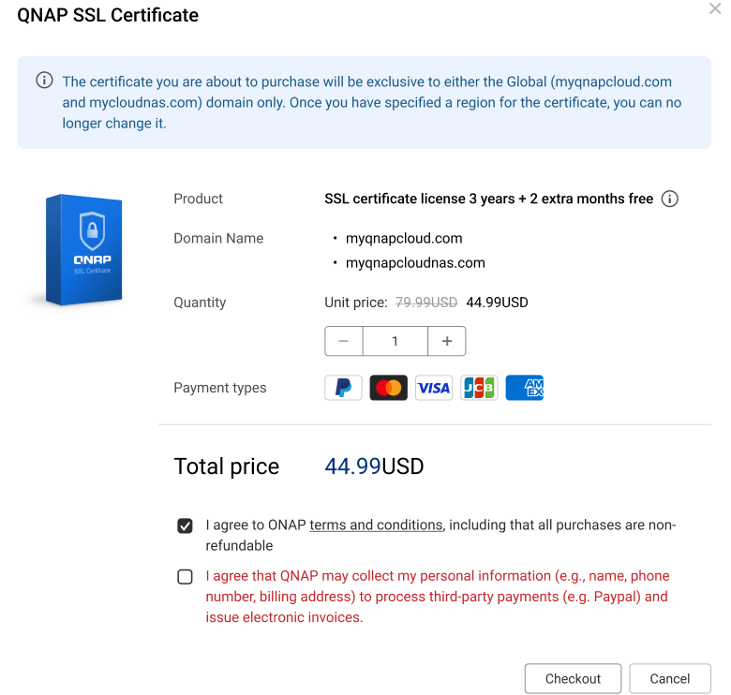731x695 pixels.
Task: Click the myqnapcloud.com domain name entry
Action: pyautogui.click(x=404, y=239)
